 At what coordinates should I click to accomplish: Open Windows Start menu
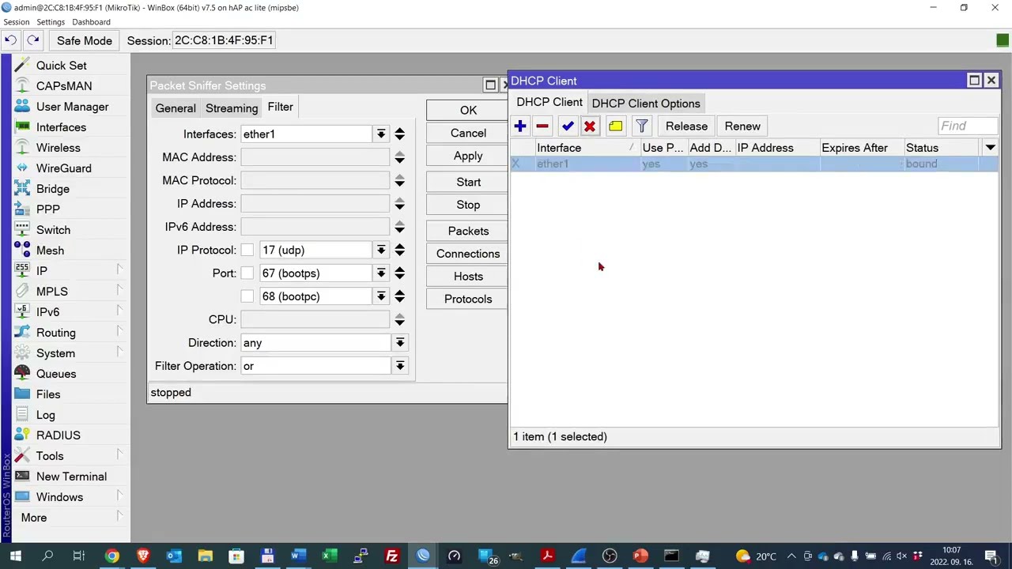(x=15, y=556)
